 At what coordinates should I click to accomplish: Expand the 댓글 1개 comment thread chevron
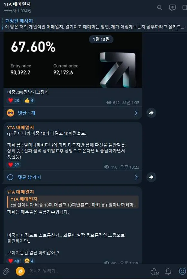pos(136,113)
